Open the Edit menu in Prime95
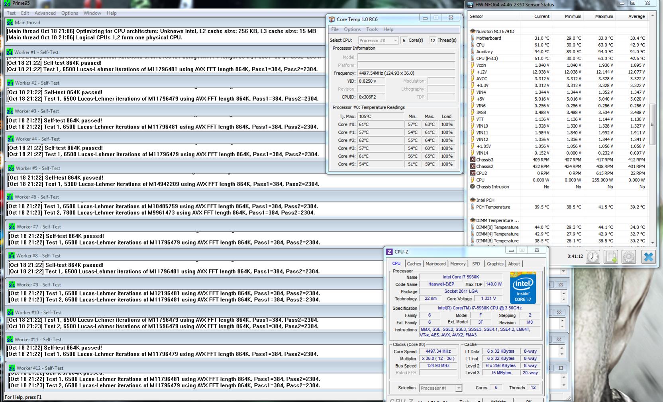Screen dimensions: 663x402 (x=25, y=13)
